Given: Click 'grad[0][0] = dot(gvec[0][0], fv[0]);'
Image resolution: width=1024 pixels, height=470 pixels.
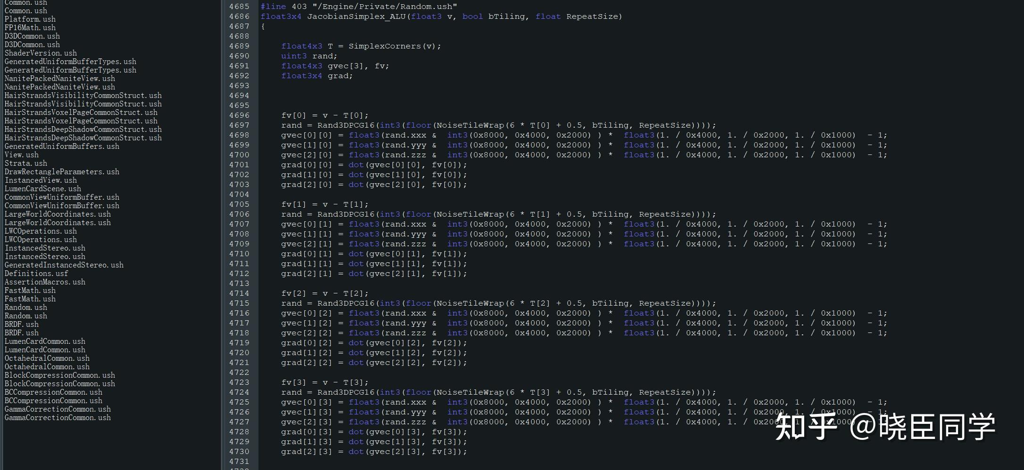Looking at the screenshot, I should point(375,165).
